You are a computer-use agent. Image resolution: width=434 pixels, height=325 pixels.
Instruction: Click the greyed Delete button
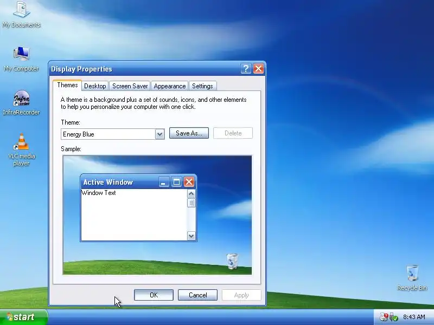tap(233, 133)
